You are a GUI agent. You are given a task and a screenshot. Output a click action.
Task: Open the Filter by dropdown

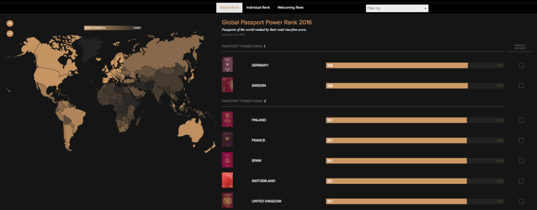click(397, 8)
